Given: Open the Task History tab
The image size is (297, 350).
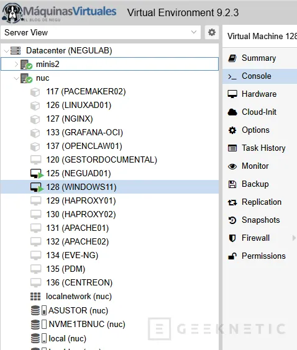Looking at the screenshot, I should click(260, 148).
